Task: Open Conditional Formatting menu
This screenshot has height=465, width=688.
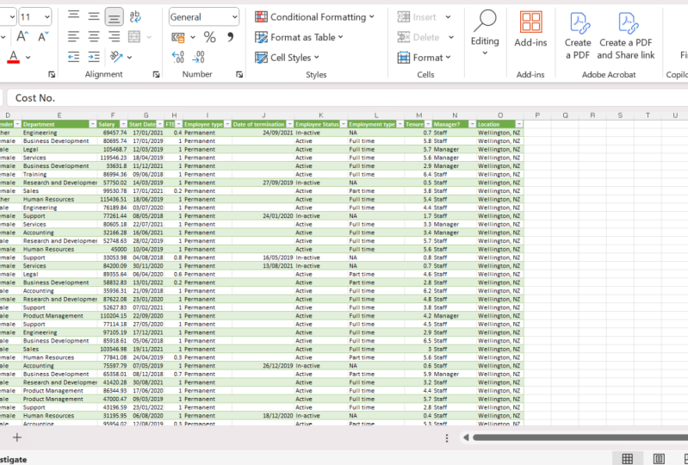Action: [314, 17]
